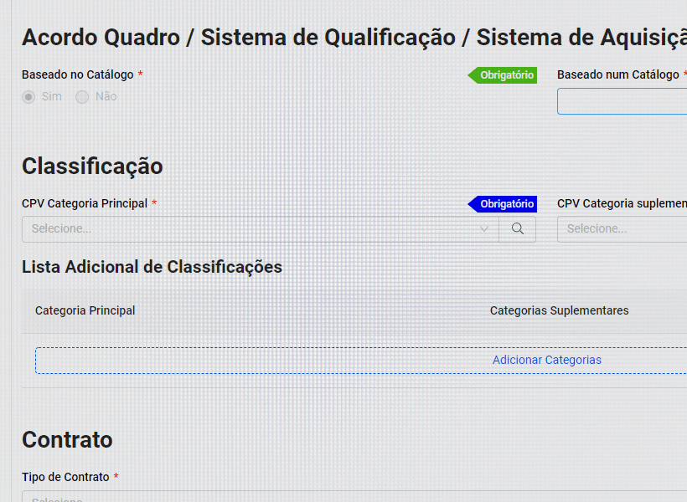Select the Sim radio button

pyautogui.click(x=29, y=97)
